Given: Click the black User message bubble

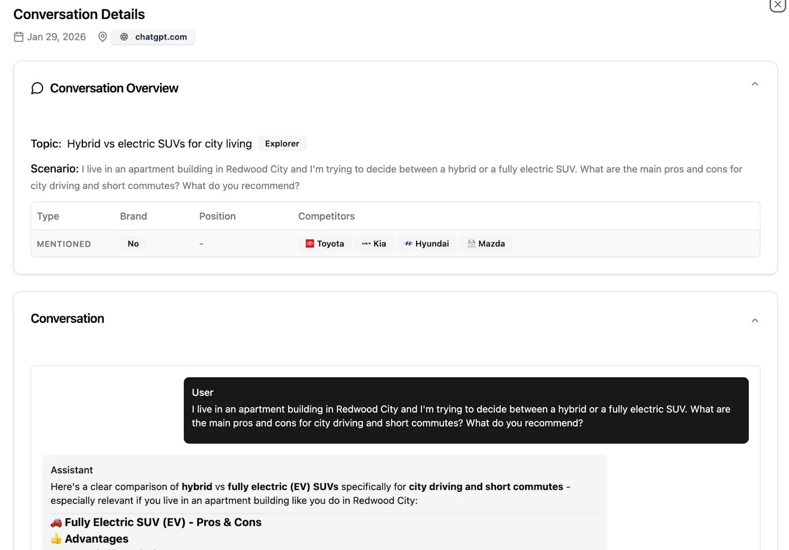Looking at the screenshot, I should 466,411.
